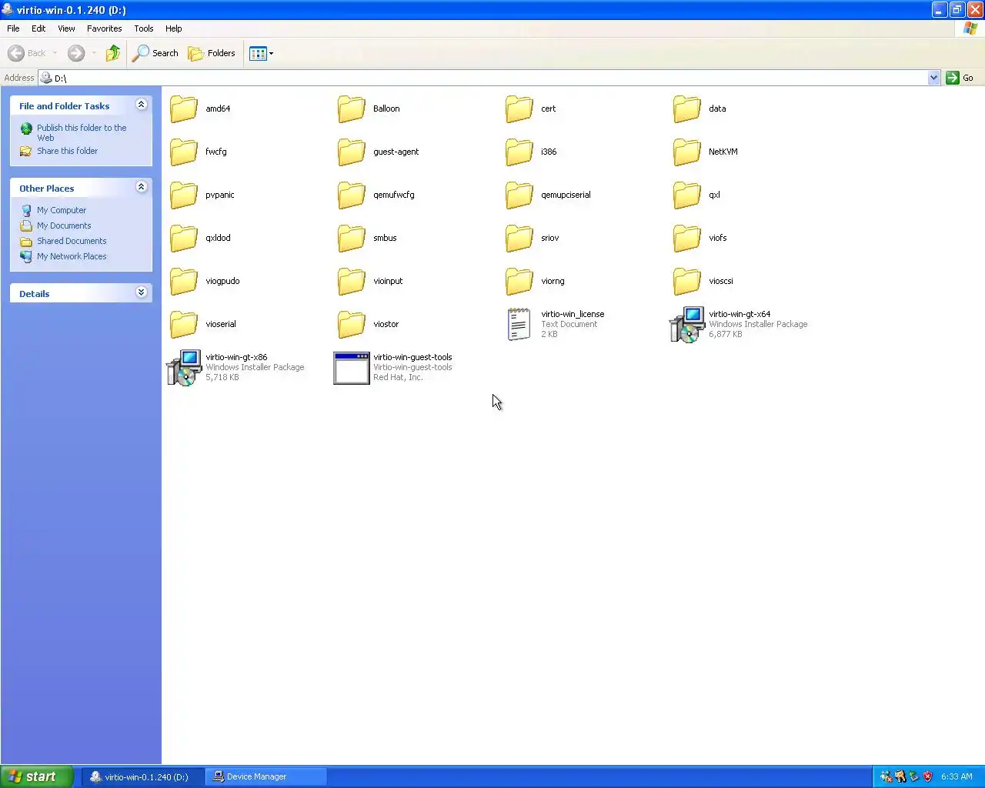Image resolution: width=985 pixels, height=788 pixels.
Task: Click the Search toolbar button
Action: pyautogui.click(x=155, y=53)
